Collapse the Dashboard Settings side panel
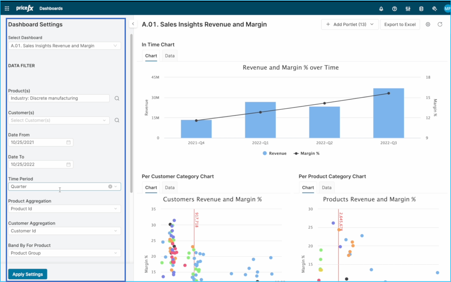451x282 pixels. [x=133, y=24]
